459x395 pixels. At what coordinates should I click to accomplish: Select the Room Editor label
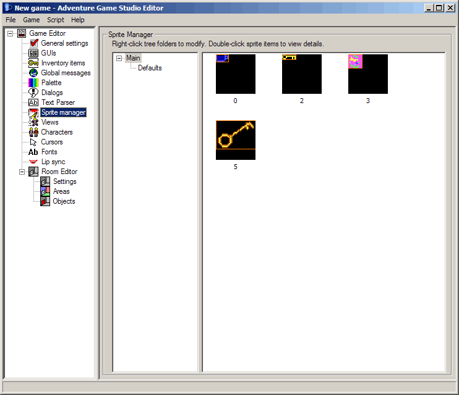(x=59, y=172)
